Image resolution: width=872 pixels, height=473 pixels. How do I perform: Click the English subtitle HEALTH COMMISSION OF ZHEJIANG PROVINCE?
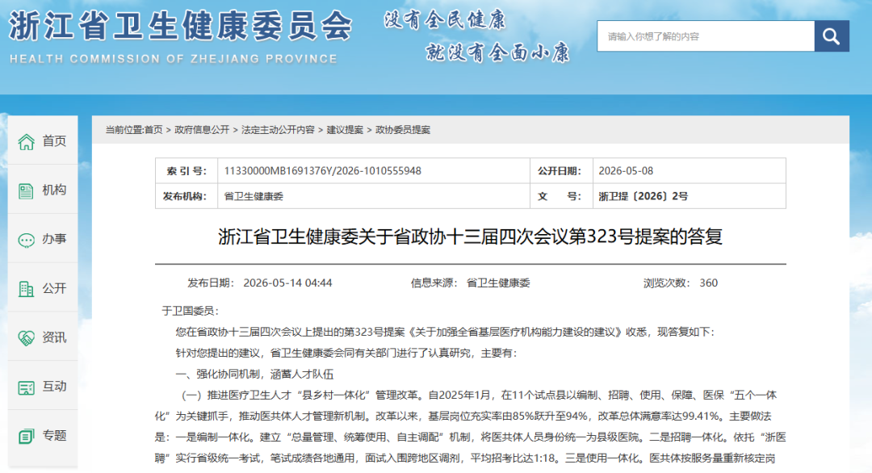pyautogui.click(x=174, y=59)
